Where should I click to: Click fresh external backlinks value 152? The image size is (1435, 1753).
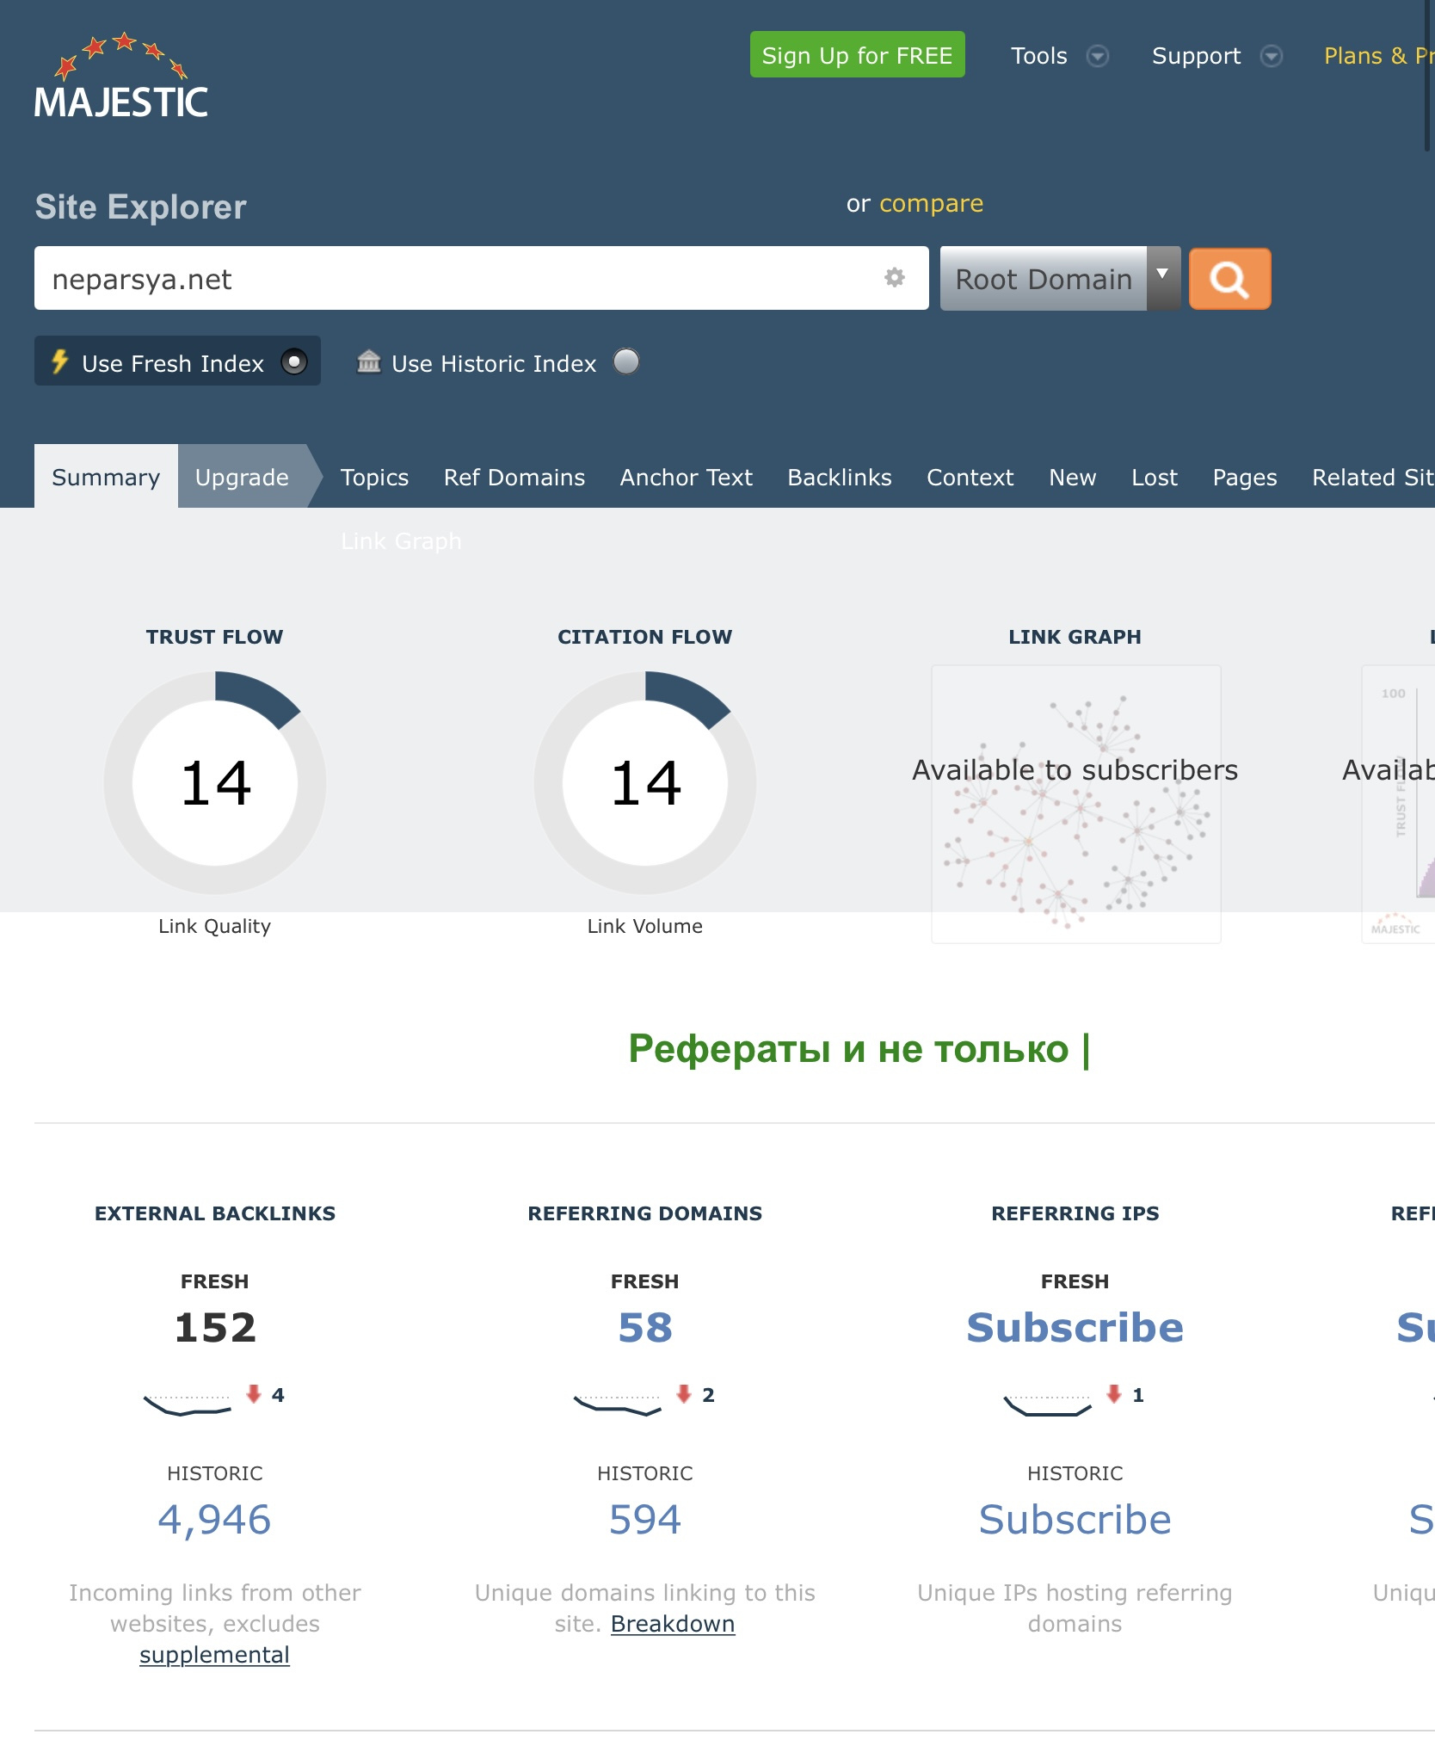click(x=215, y=1327)
